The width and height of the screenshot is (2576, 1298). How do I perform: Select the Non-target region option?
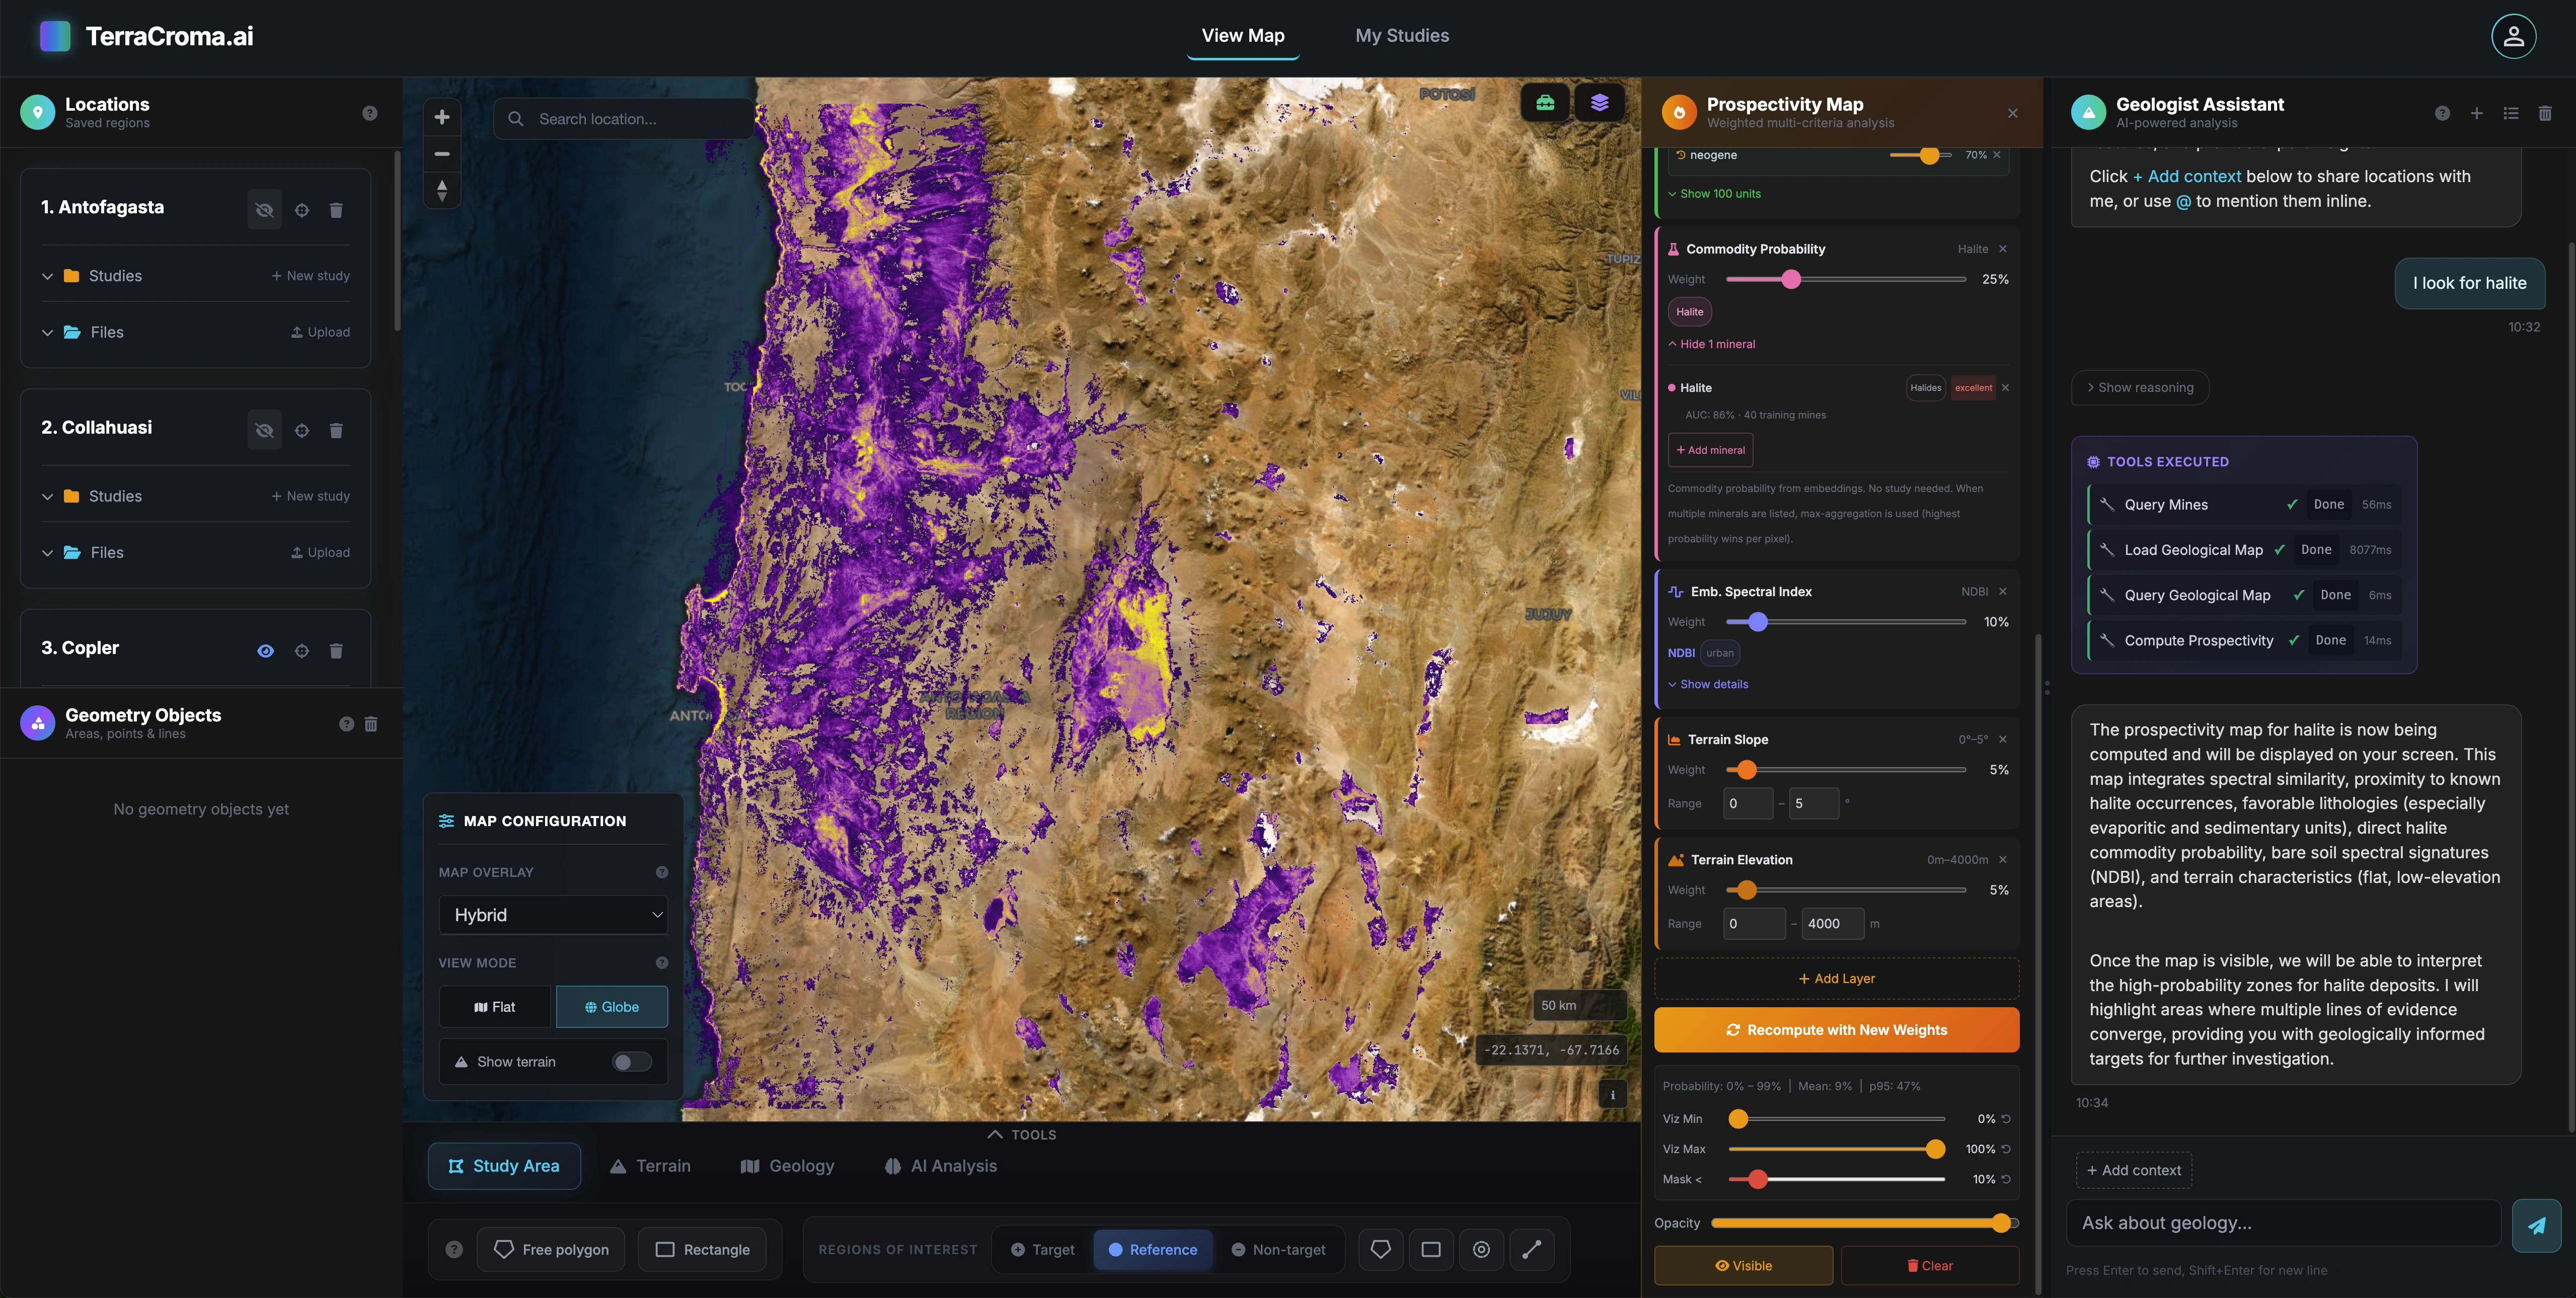coord(1278,1250)
